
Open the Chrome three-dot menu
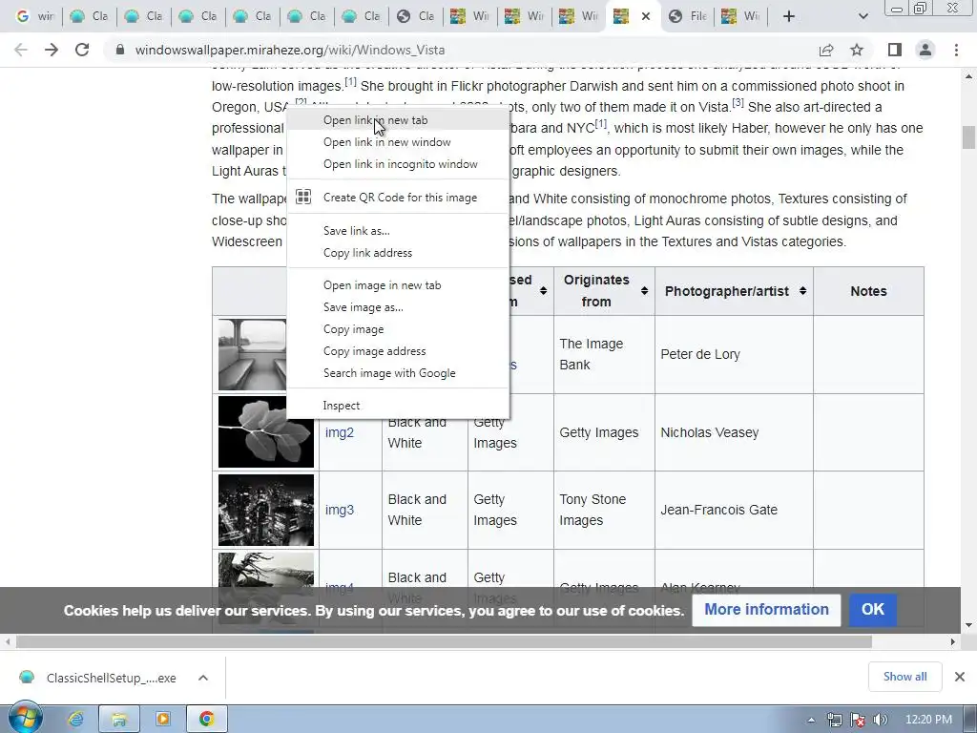(956, 50)
